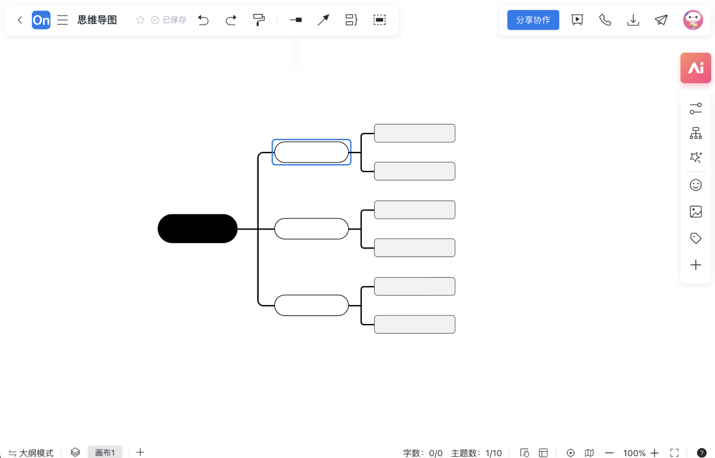Open the AI assistant panel

tap(695, 68)
